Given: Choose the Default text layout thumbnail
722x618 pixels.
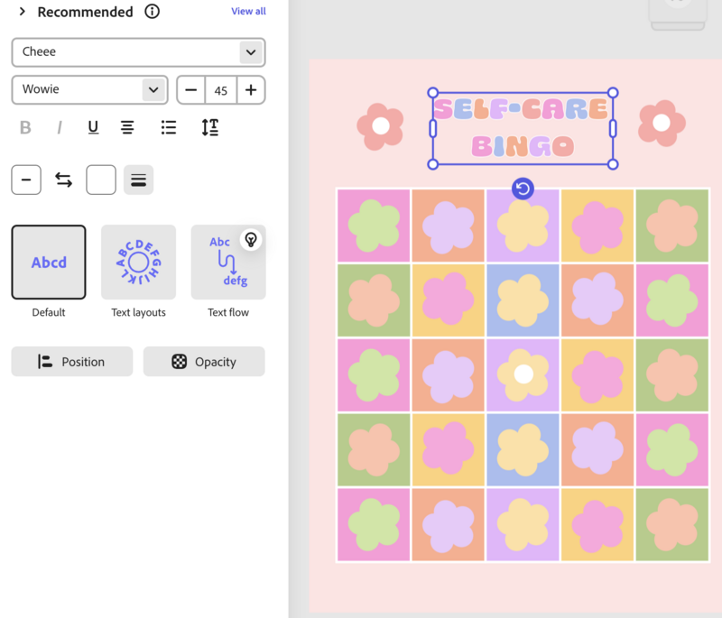Looking at the screenshot, I should coord(49,263).
